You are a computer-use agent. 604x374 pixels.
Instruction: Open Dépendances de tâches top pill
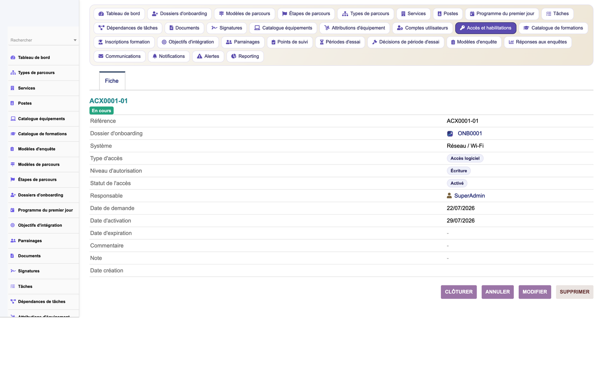point(128,28)
